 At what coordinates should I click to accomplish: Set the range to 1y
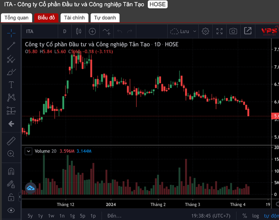click(x=40, y=216)
